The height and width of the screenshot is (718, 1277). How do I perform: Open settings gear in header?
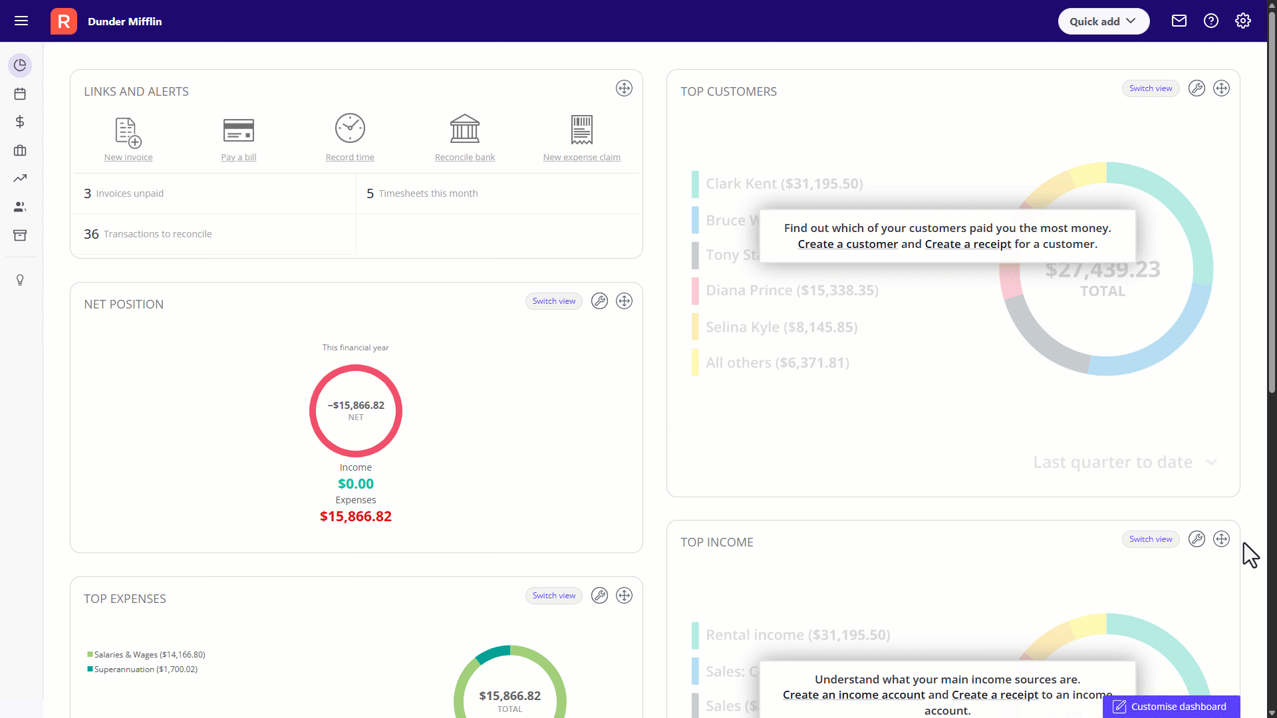click(1242, 21)
